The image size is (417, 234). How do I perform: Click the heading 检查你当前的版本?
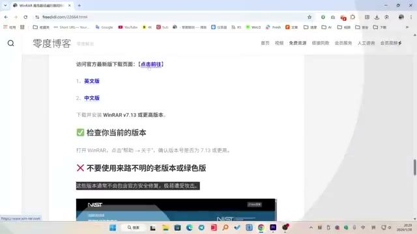tap(116, 133)
